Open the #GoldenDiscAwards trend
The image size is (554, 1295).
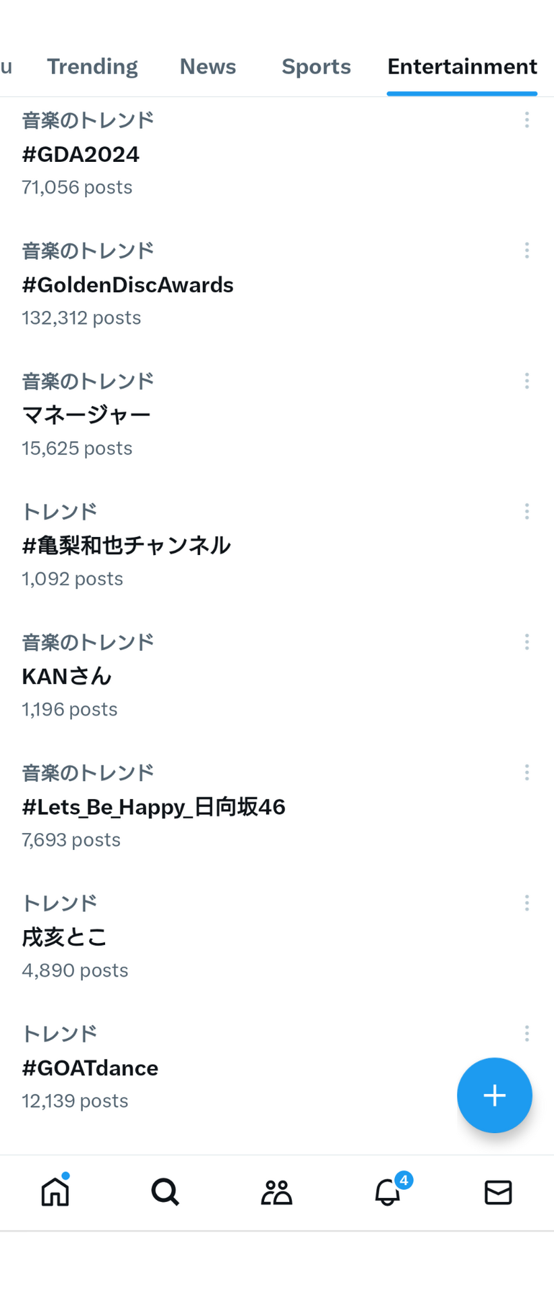(x=277, y=285)
